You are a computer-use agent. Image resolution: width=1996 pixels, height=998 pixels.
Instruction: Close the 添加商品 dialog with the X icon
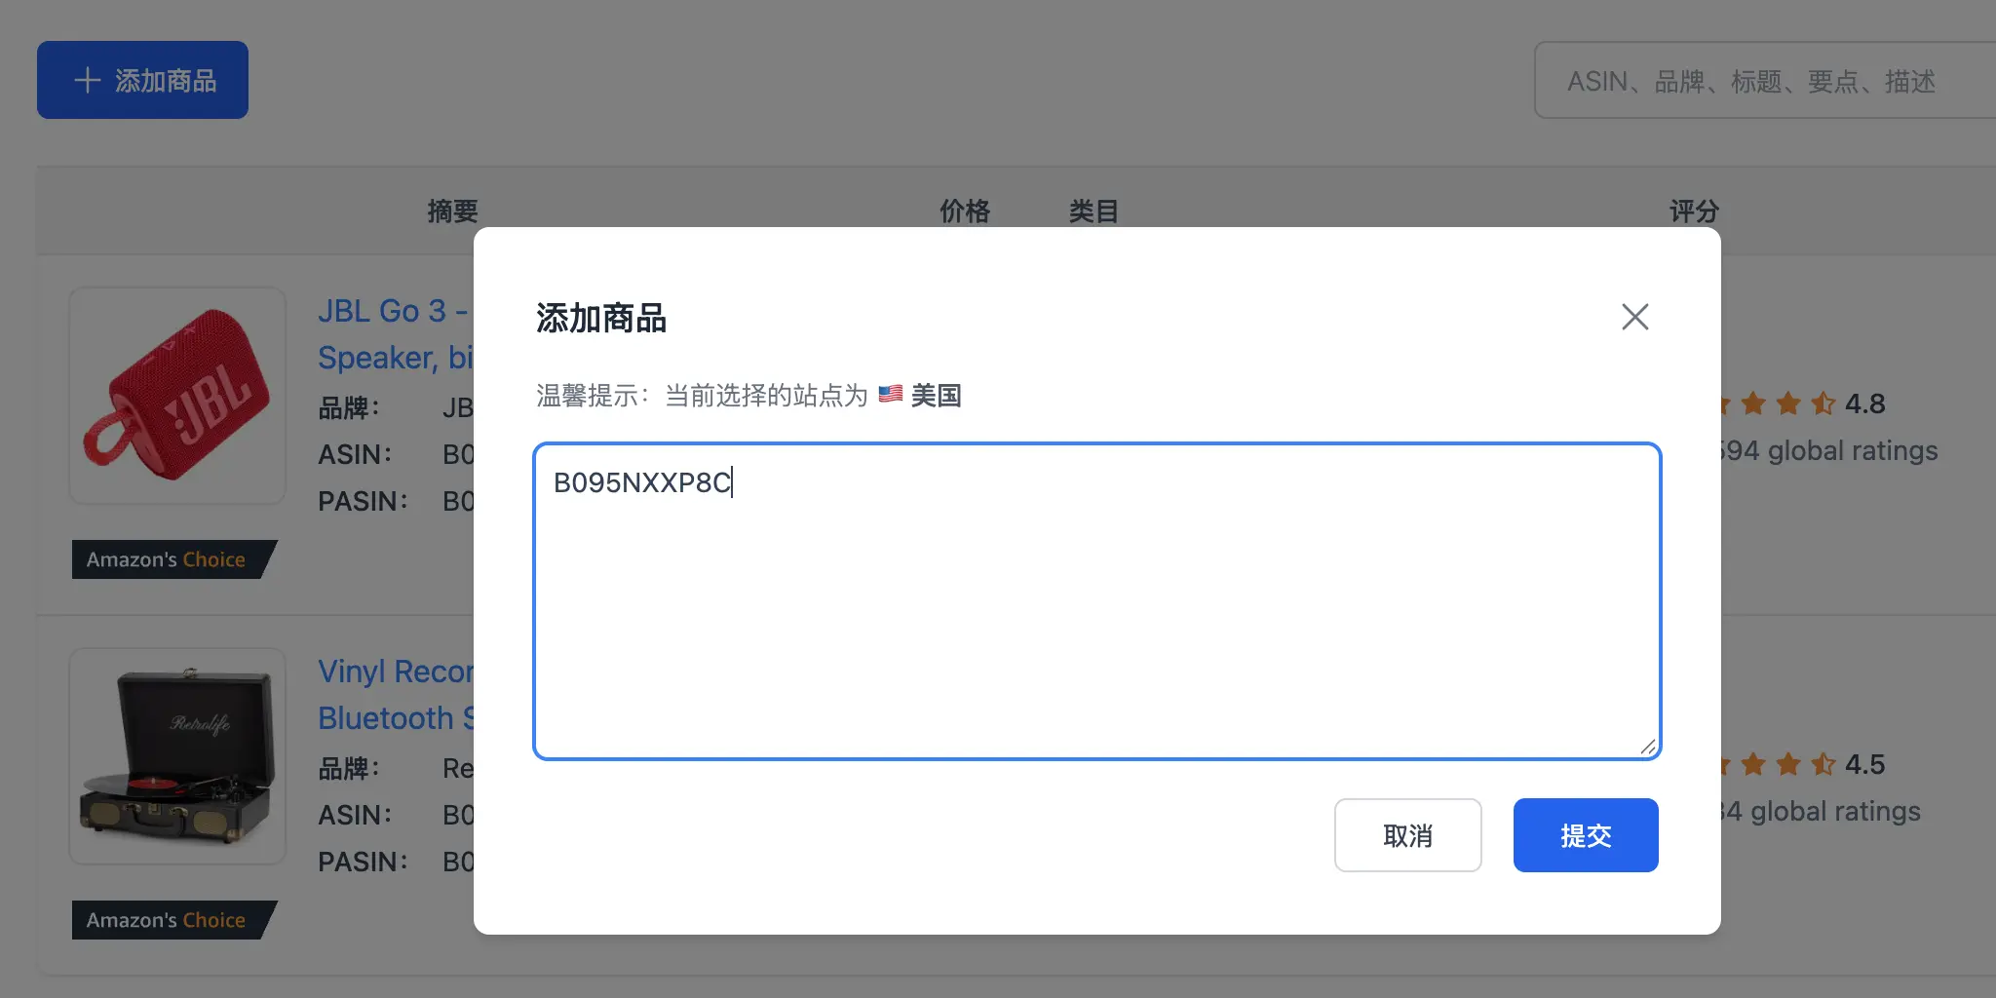click(x=1634, y=317)
